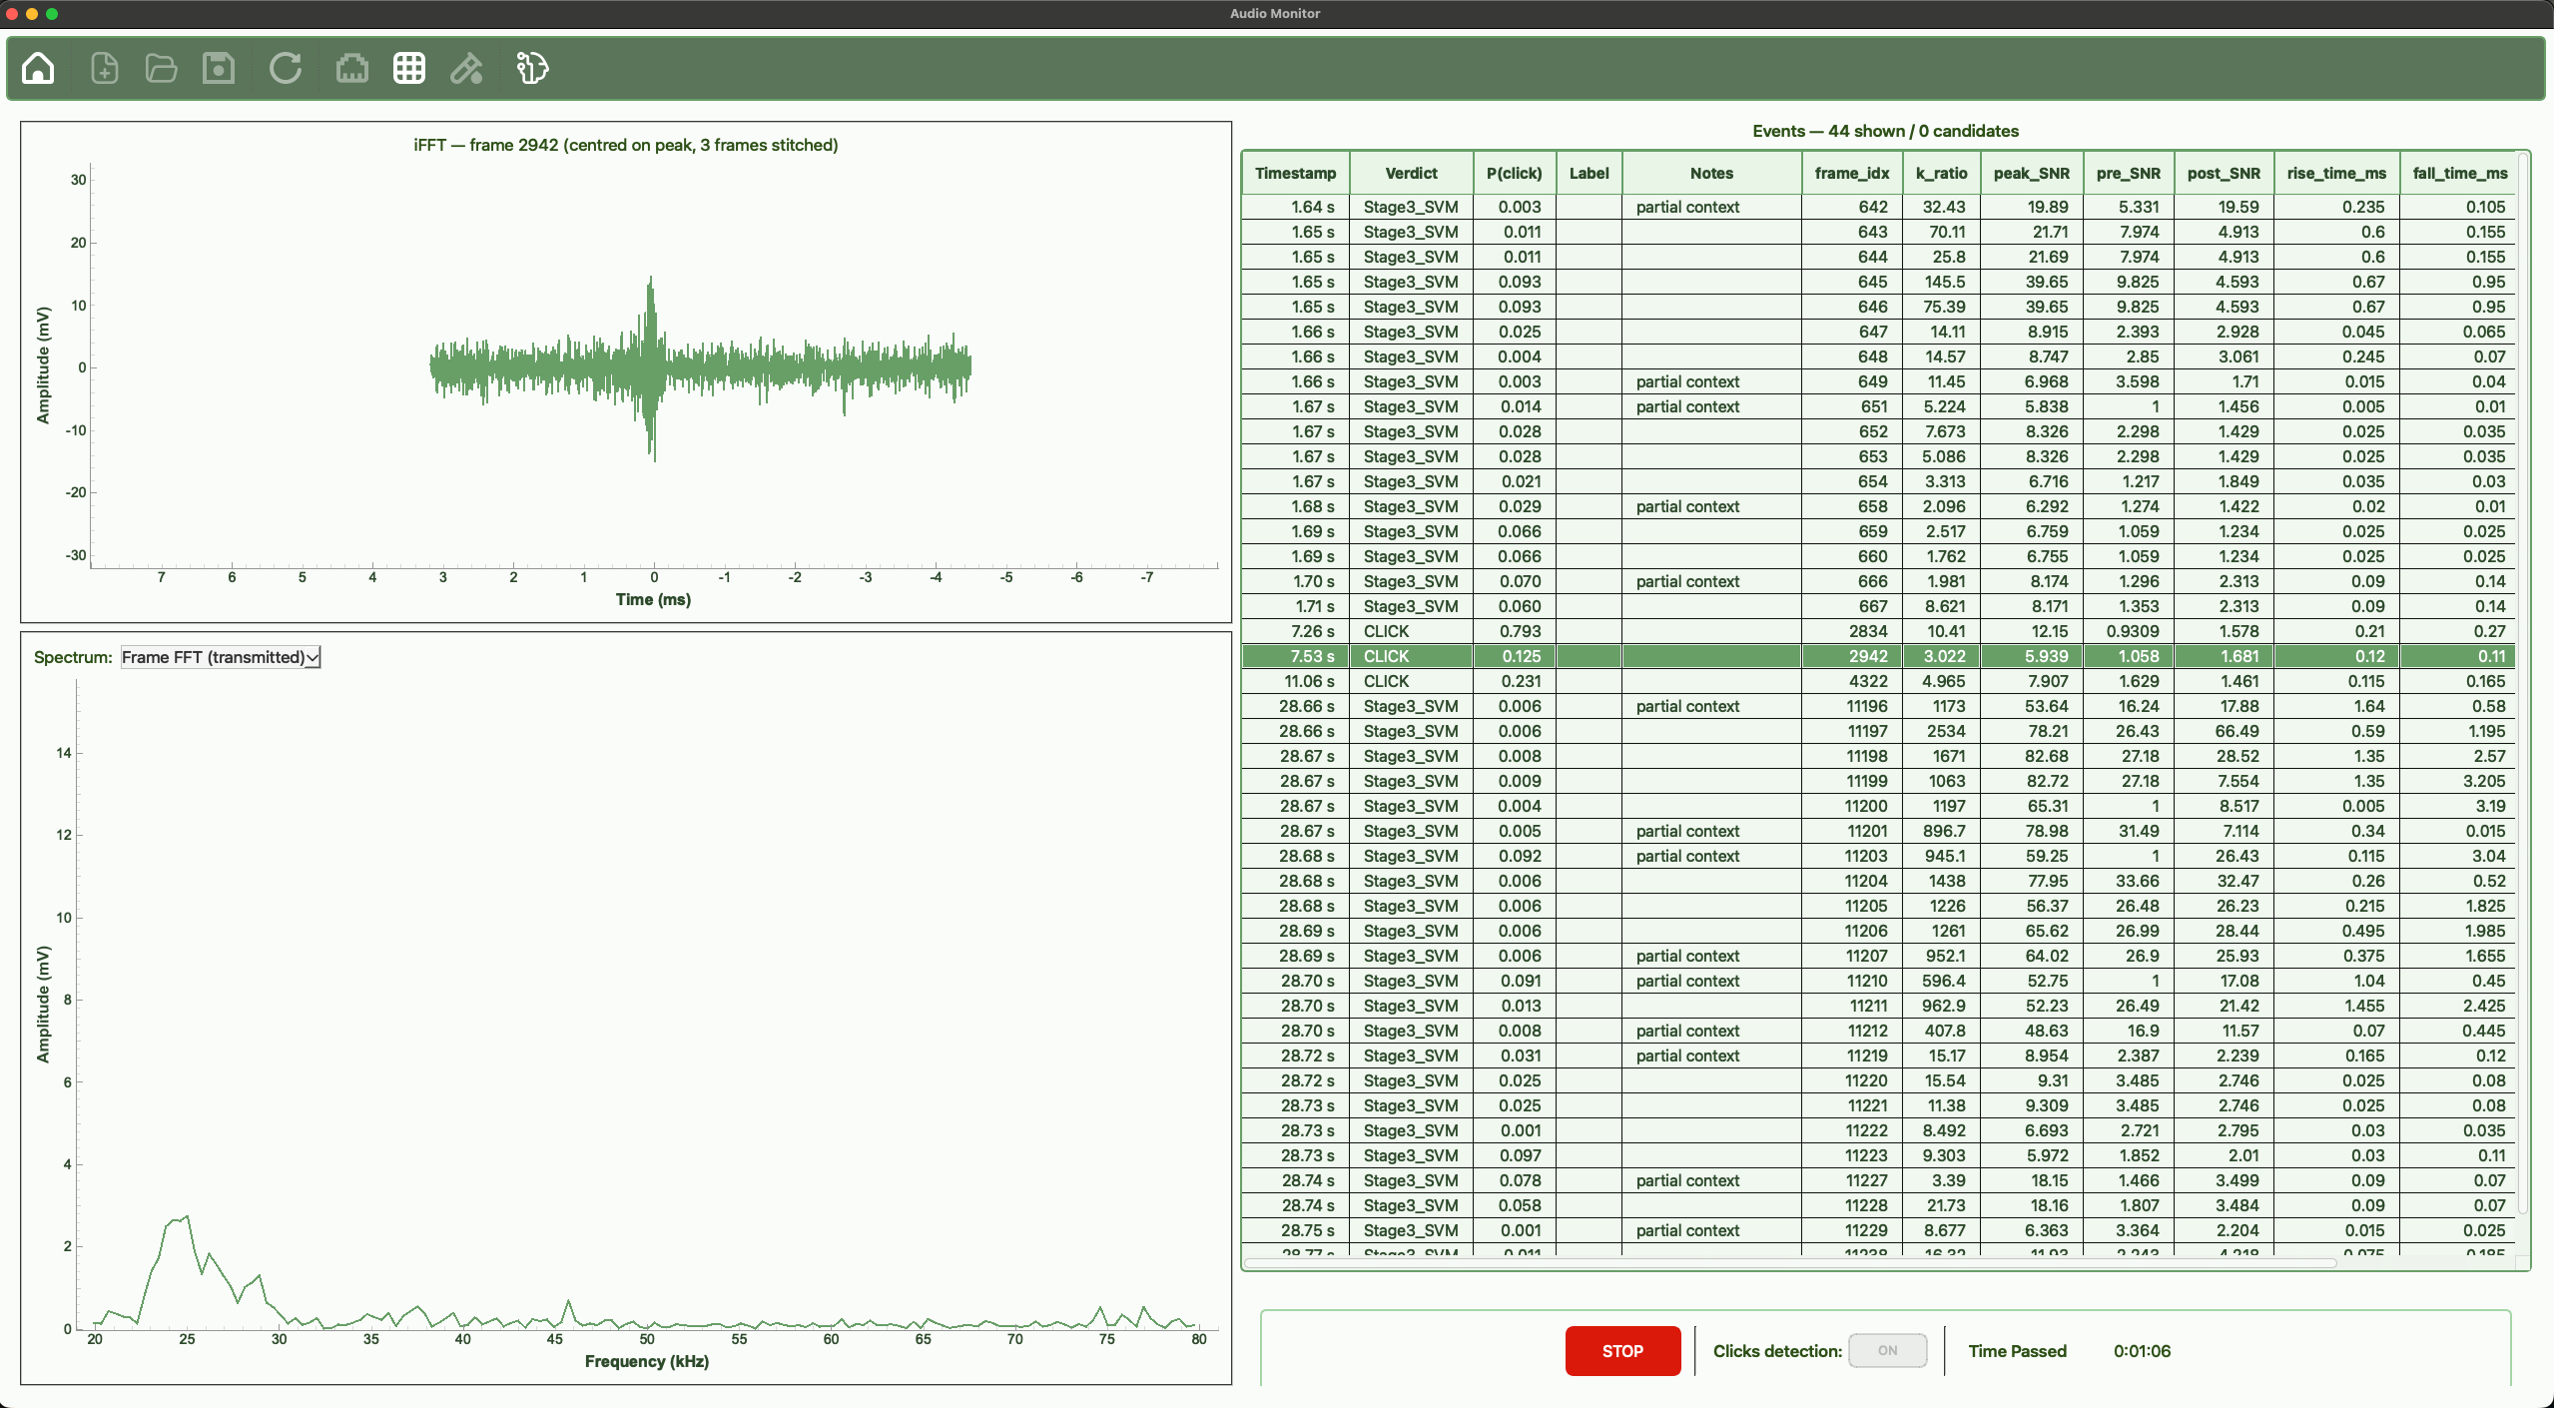Open the Spectrum Frame FFT dropdown
Image resolution: width=2554 pixels, height=1408 pixels.
coord(221,657)
